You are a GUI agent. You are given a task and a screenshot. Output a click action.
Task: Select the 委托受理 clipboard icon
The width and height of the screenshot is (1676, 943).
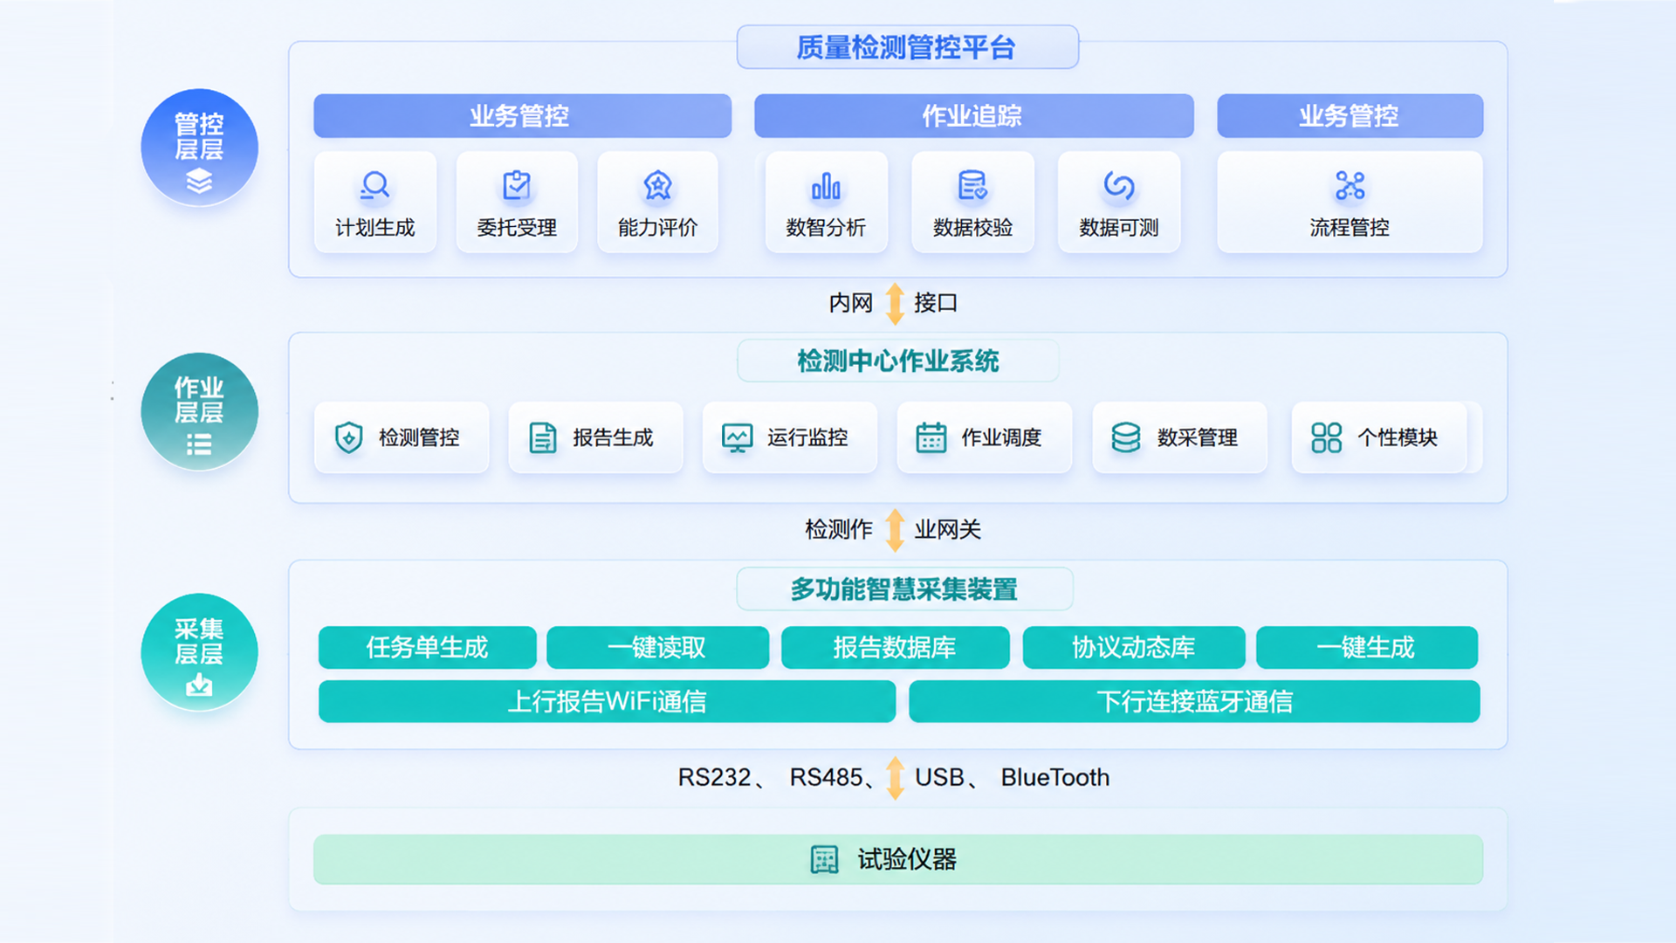tap(517, 185)
